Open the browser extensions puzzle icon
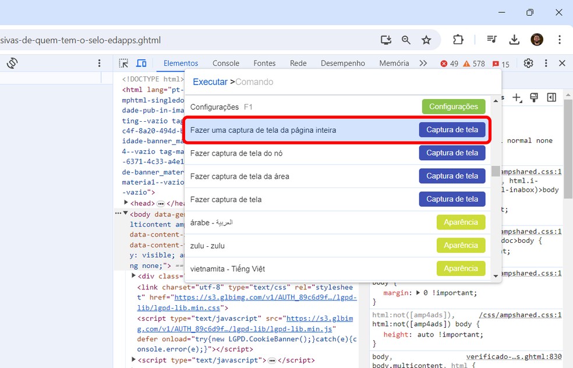 point(458,40)
